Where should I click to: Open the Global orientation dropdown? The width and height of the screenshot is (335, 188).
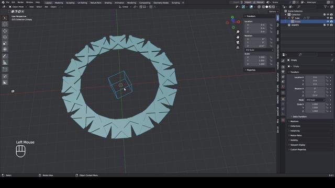point(125,7)
